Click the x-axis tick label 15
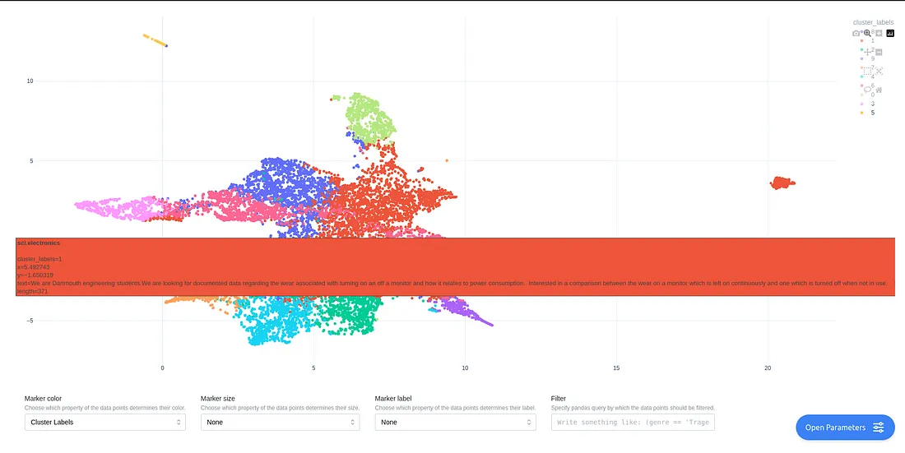 616,368
